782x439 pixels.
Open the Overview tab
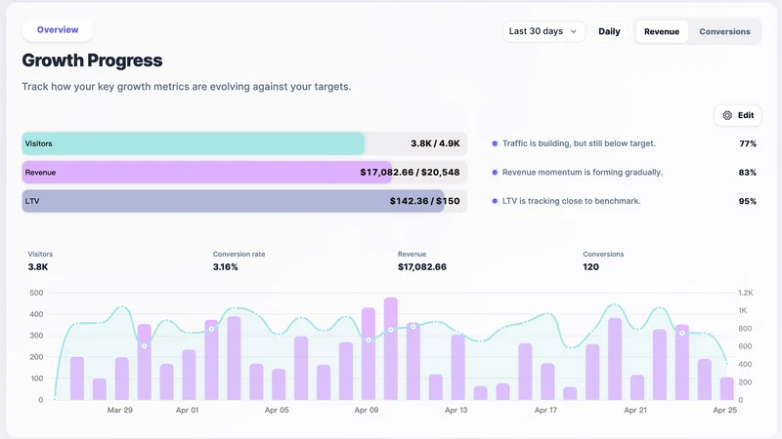pos(58,30)
